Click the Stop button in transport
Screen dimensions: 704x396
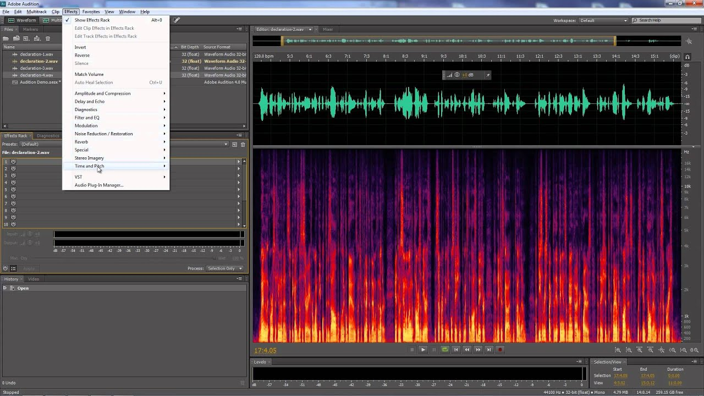click(x=412, y=349)
